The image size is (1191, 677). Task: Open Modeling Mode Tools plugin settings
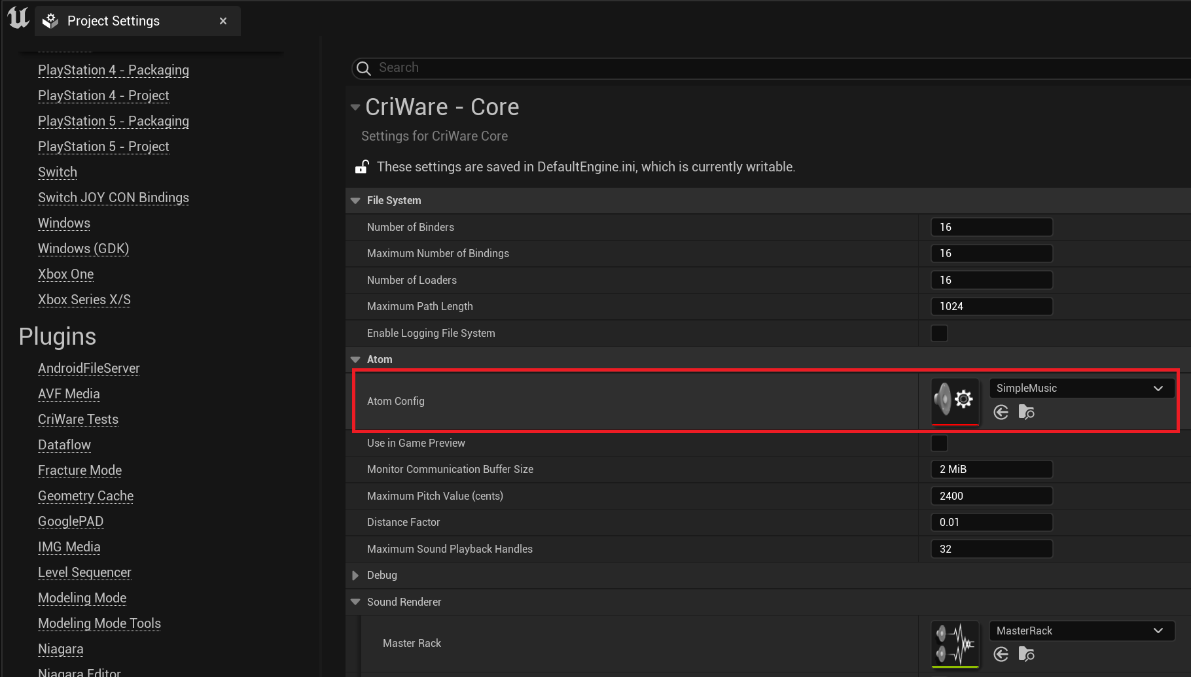coord(99,623)
